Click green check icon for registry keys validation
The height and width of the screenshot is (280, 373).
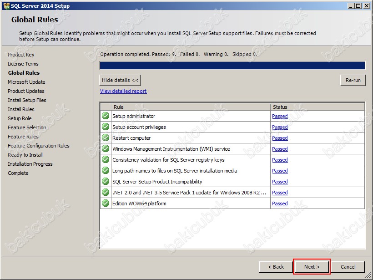click(106, 160)
